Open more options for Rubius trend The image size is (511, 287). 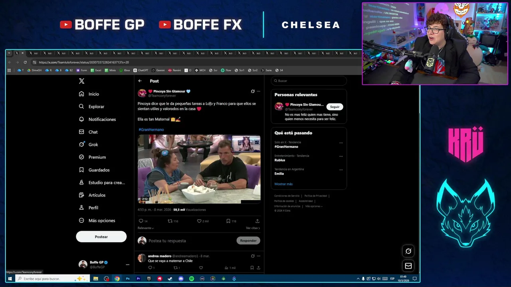coord(341,156)
